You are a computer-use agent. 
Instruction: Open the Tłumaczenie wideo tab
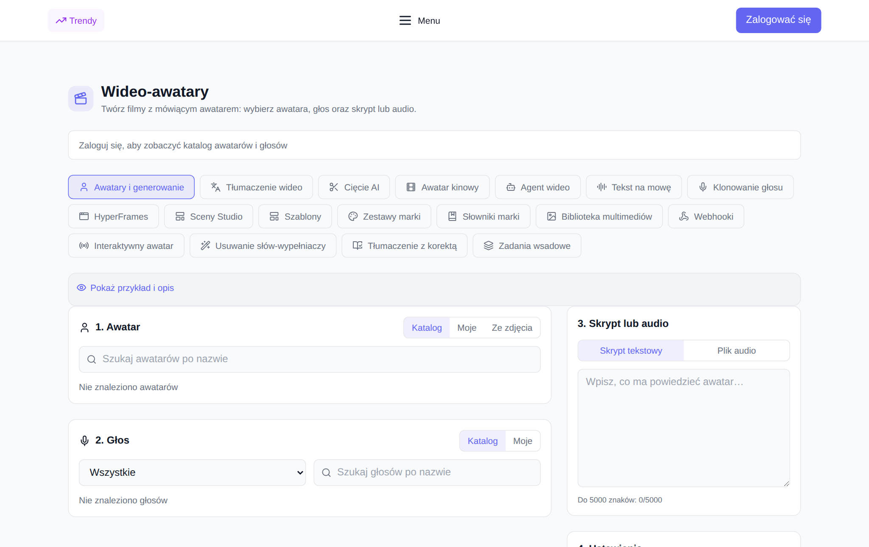coord(256,187)
